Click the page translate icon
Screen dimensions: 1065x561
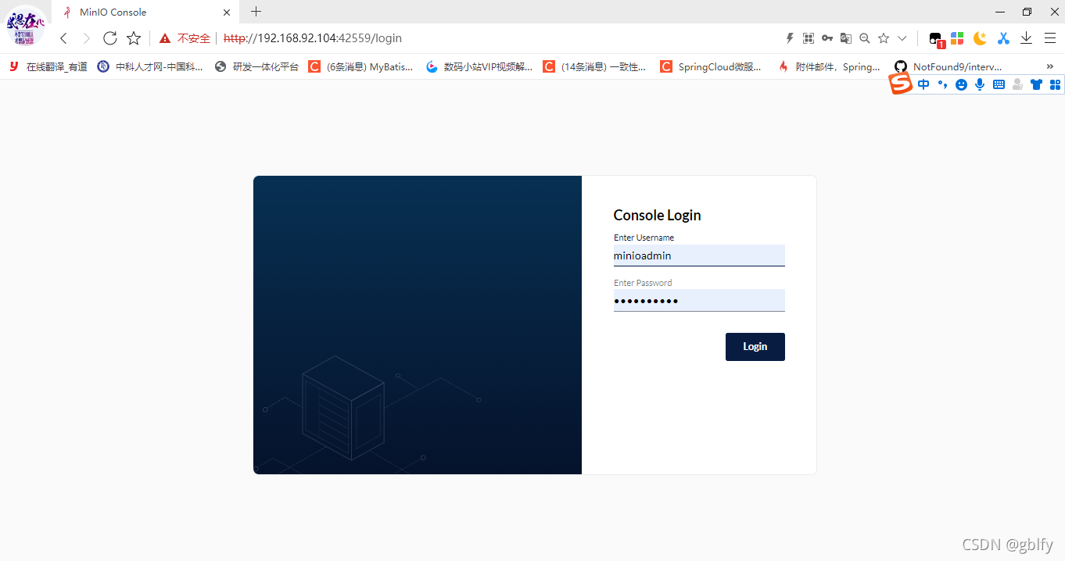point(846,38)
